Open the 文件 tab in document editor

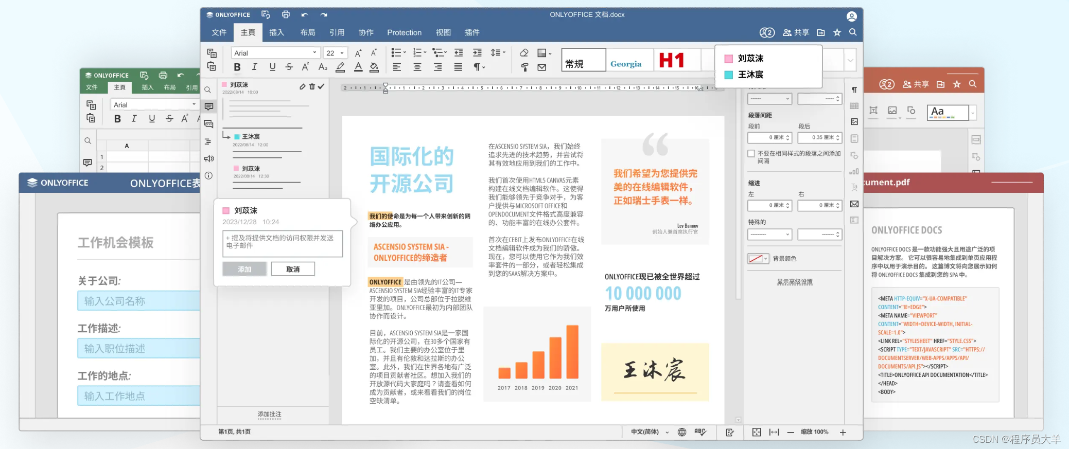pyautogui.click(x=219, y=32)
